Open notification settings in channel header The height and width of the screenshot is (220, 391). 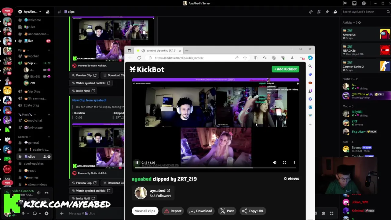319,12
